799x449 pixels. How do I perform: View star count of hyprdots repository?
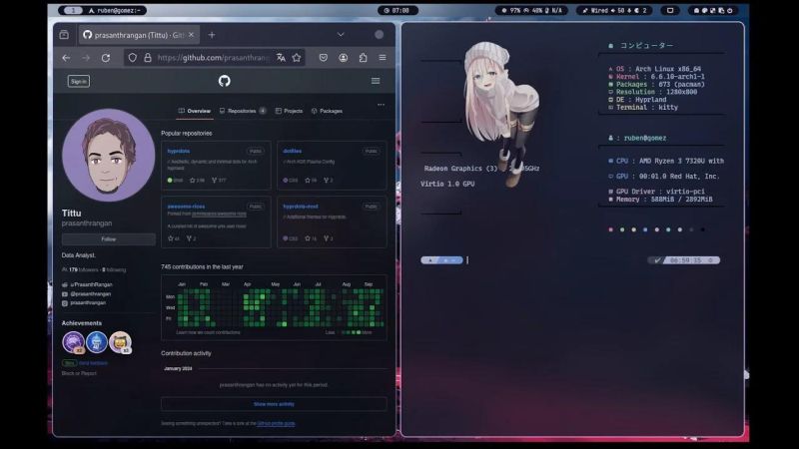pyautogui.click(x=197, y=181)
